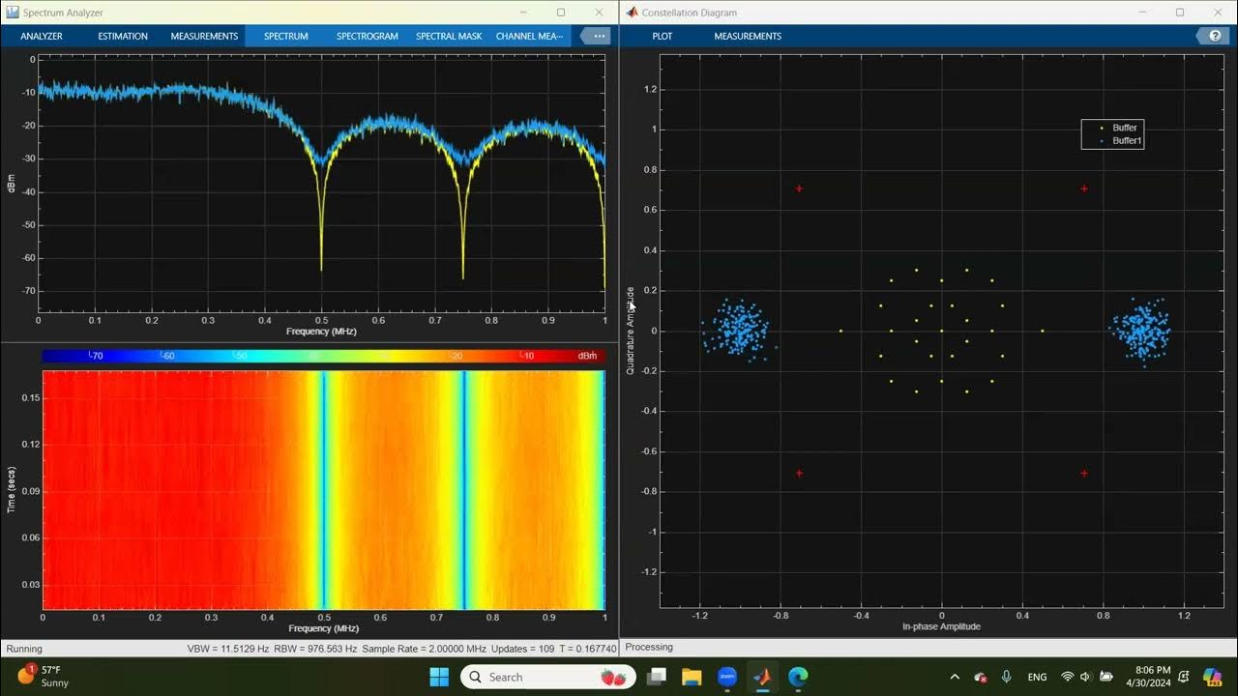Click the spectrum plot 'dBm' axis label

pos(12,182)
